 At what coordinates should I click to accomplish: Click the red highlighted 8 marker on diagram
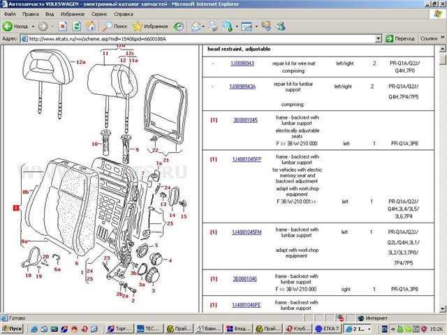click(15, 208)
